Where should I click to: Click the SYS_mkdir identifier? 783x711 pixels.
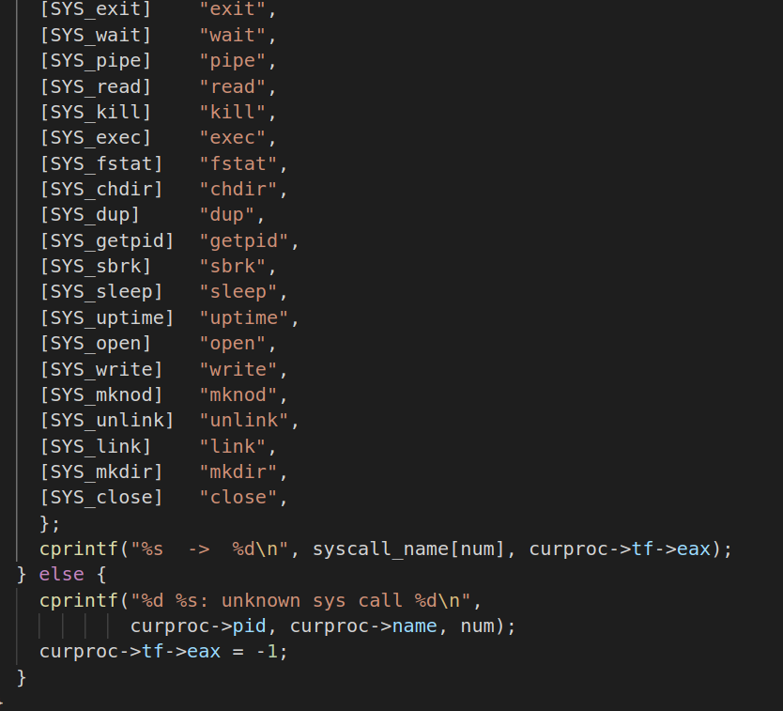point(100,471)
